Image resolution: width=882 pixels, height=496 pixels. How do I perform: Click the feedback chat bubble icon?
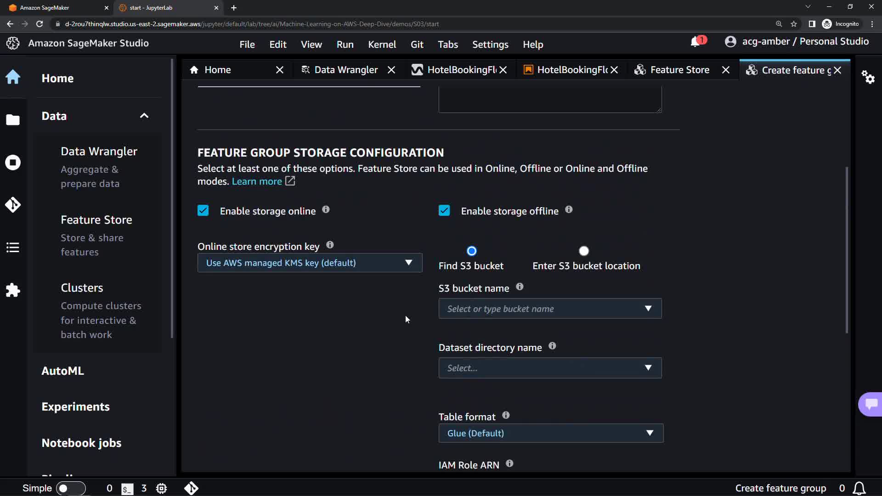click(871, 404)
